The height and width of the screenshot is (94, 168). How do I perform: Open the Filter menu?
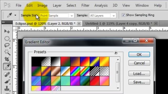85,5
